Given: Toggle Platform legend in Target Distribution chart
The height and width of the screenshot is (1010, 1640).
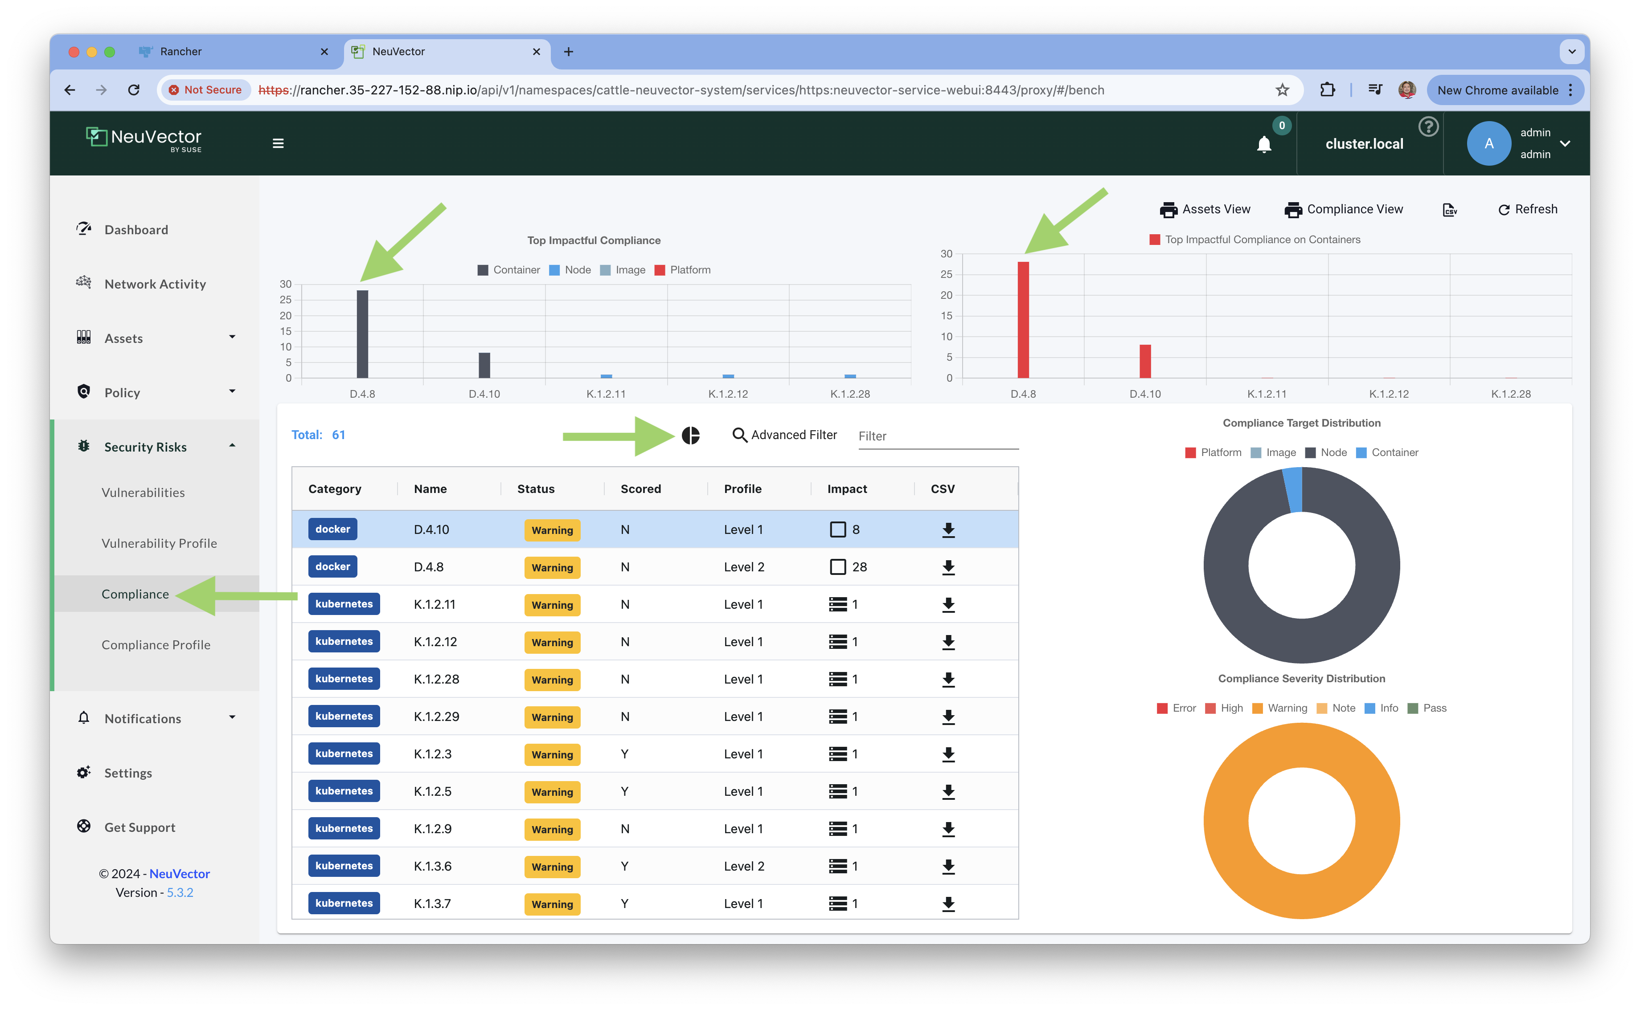Looking at the screenshot, I should (x=1213, y=452).
